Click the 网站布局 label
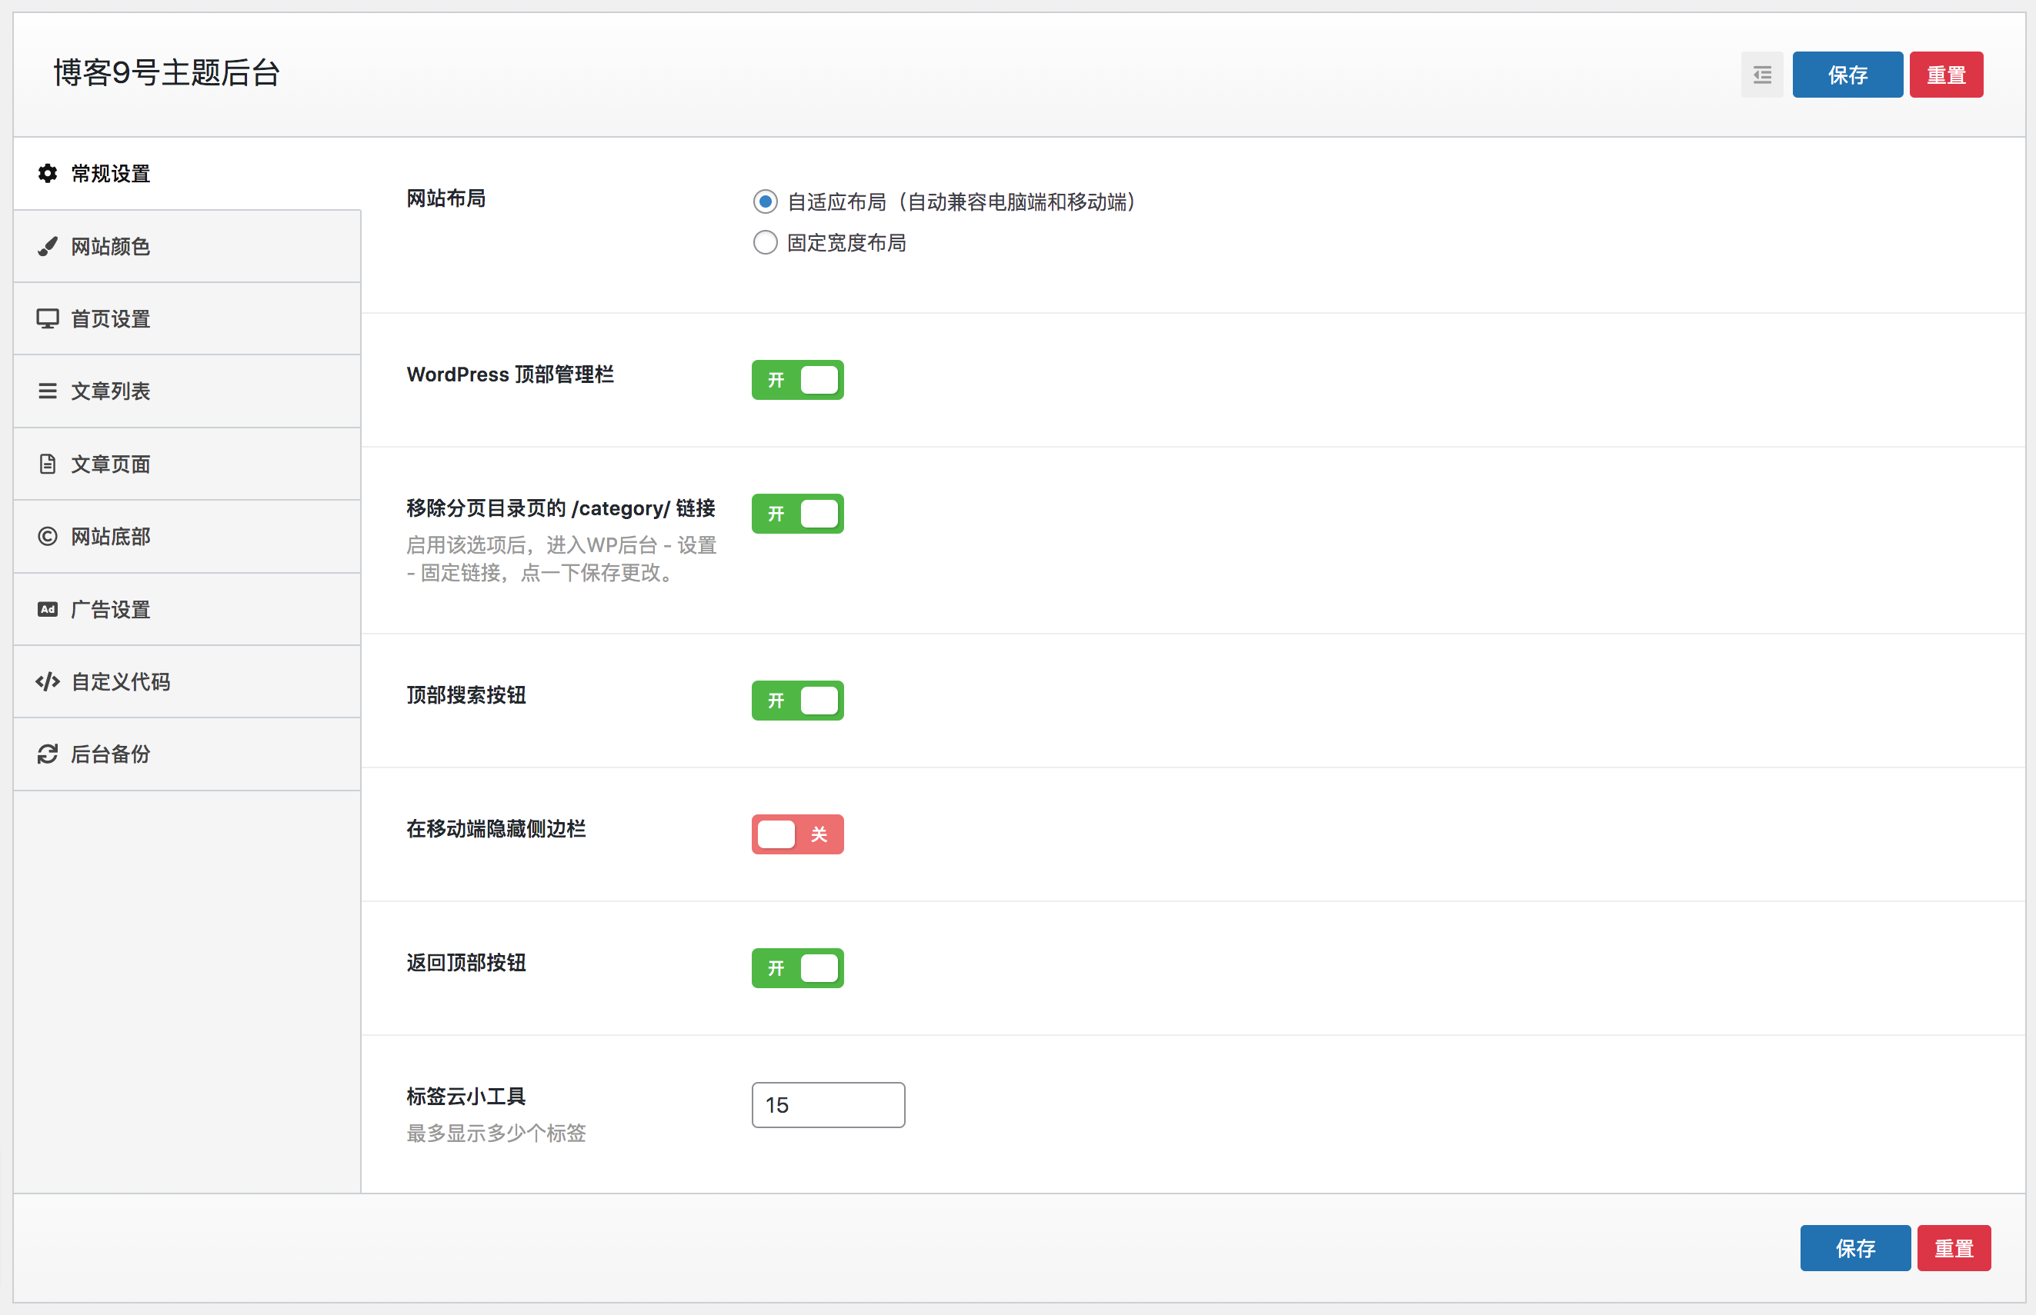The width and height of the screenshot is (2036, 1315). pos(446,198)
